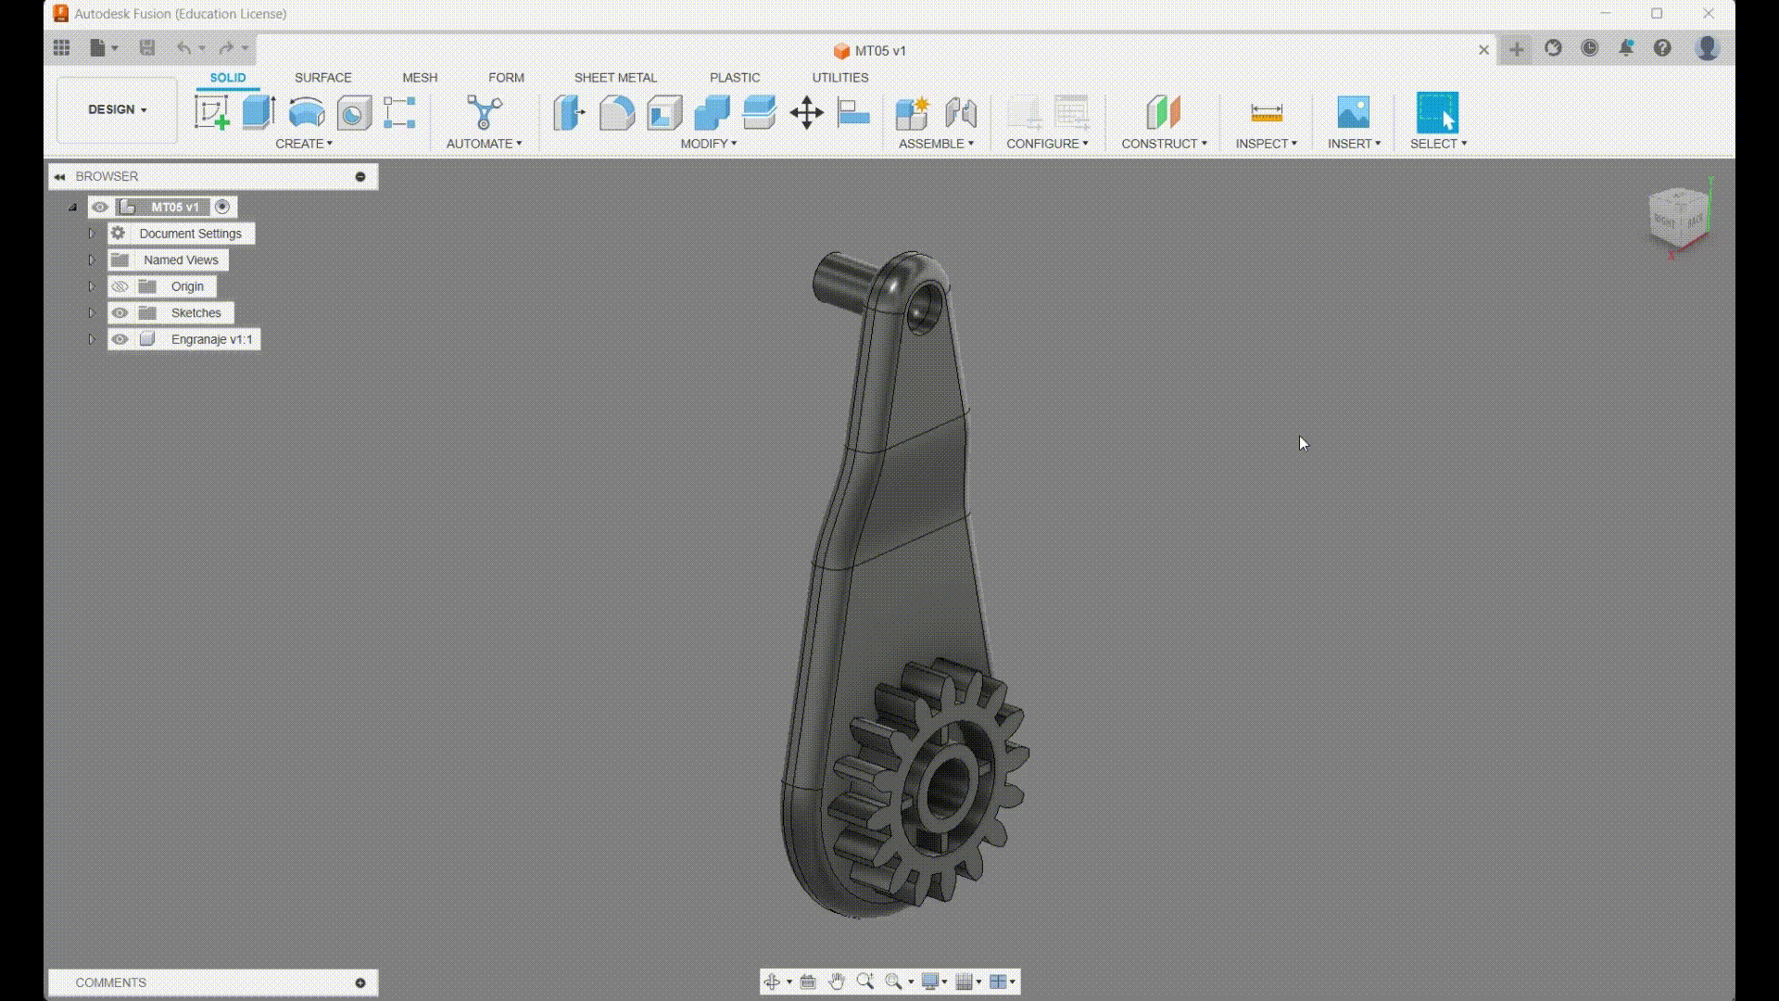Click the Save disk icon
The height and width of the screenshot is (1001, 1779).
click(x=146, y=47)
